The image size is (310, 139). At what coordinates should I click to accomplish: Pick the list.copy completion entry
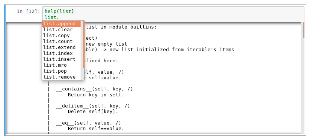tap(61, 36)
